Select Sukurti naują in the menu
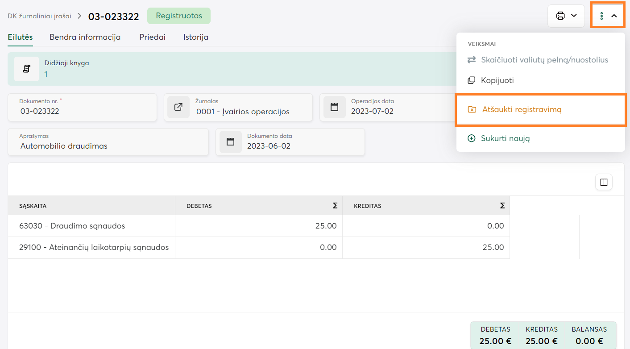Viewport: 630px width, 349px height. coord(505,138)
